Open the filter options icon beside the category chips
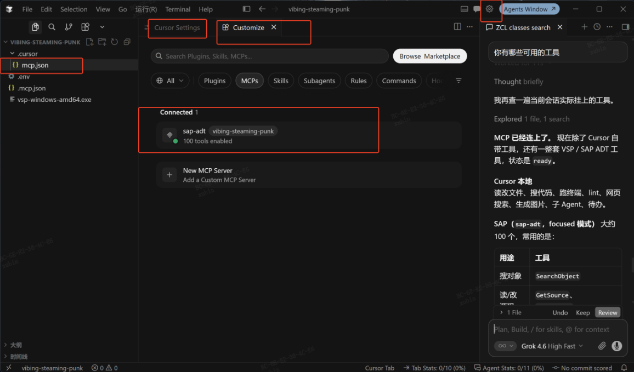The image size is (634, 372). 458,81
